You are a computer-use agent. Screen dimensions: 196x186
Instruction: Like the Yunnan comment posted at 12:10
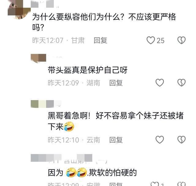point(160,140)
